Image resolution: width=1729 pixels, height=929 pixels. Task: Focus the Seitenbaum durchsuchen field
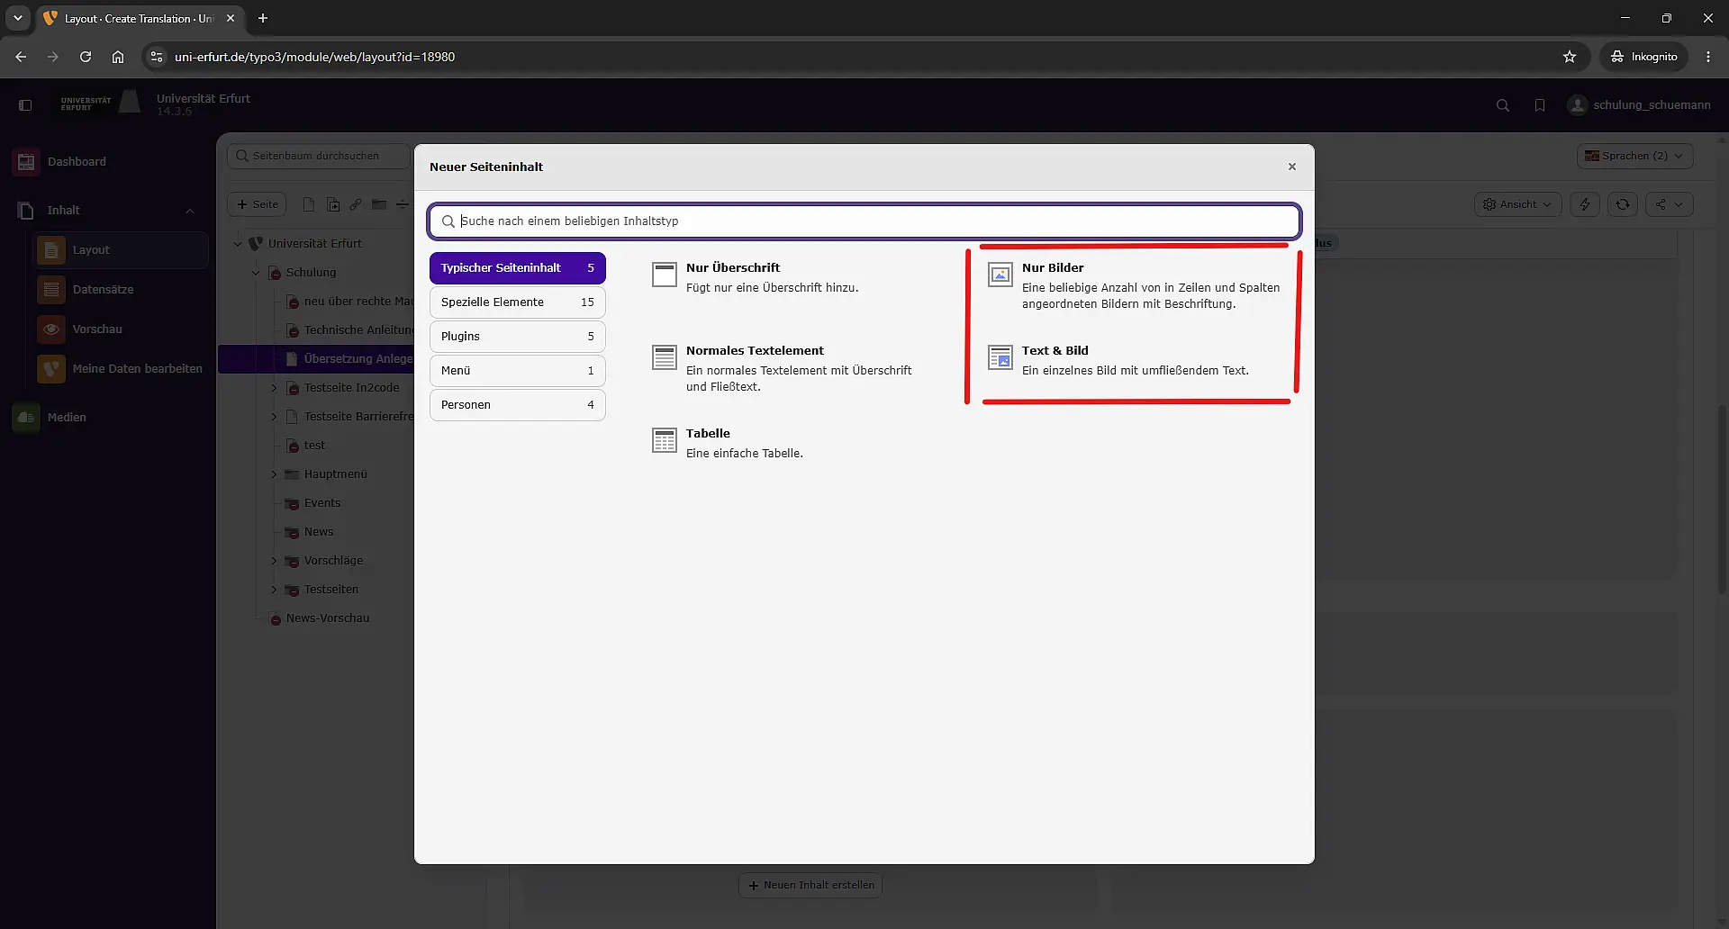tap(319, 156)
